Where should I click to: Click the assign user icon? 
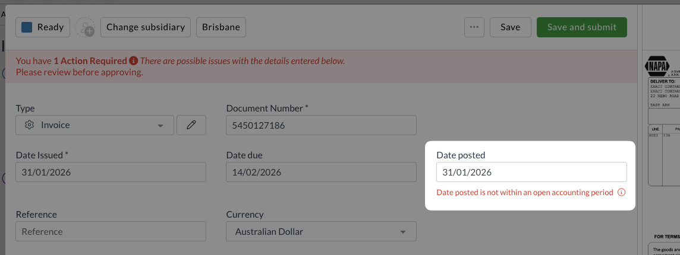(86, 27)
